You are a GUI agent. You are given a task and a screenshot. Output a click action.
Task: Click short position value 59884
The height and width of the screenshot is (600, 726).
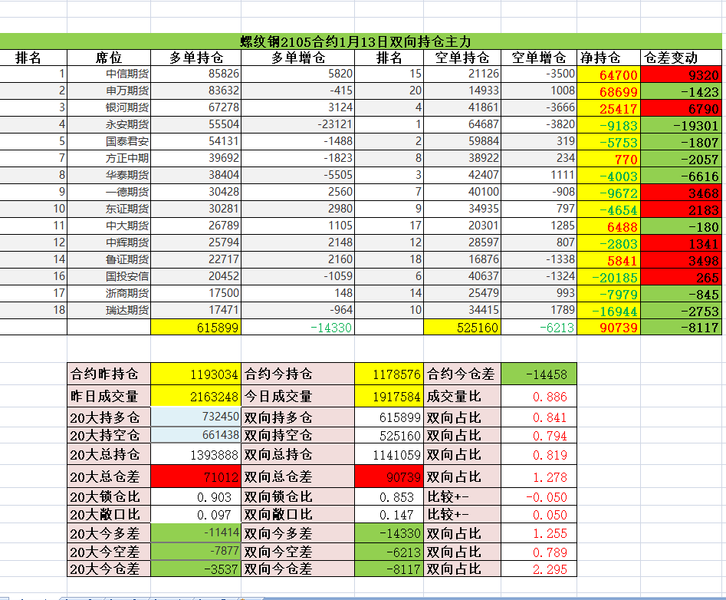[462, 141]
